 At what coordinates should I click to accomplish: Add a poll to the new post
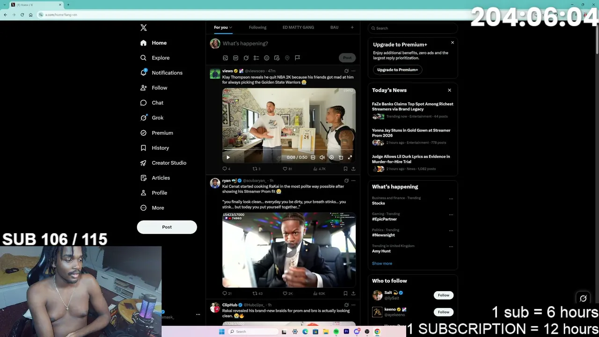click(256, 58)
